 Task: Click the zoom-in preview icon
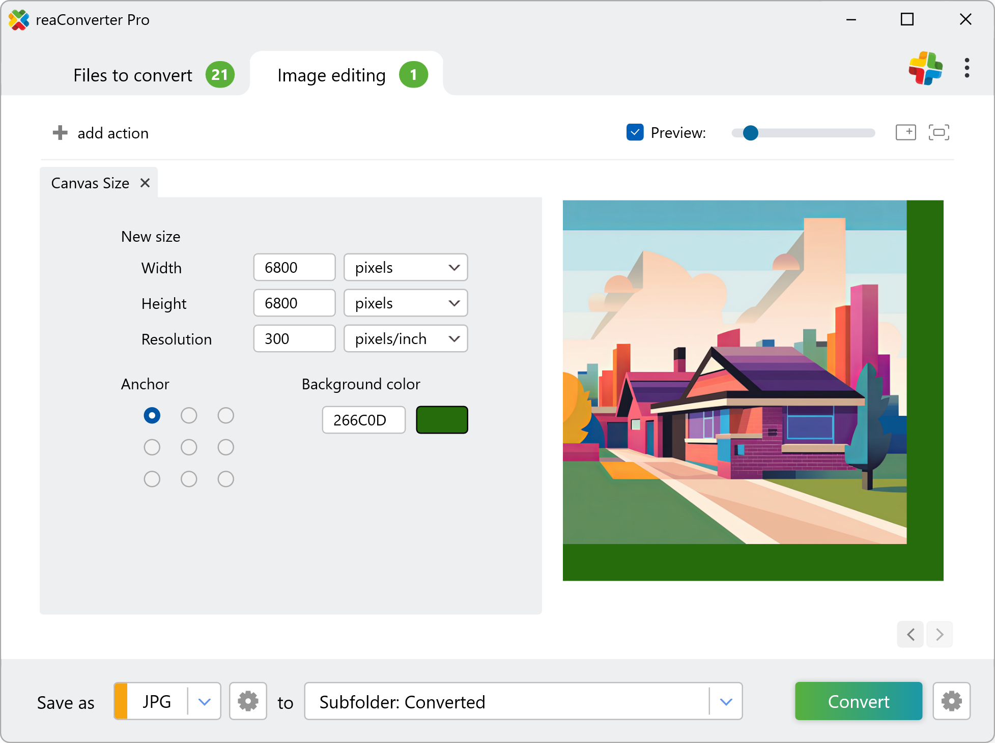pos(905,132)
